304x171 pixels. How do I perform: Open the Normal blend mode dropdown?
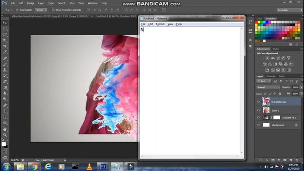[x=268, y=87]
